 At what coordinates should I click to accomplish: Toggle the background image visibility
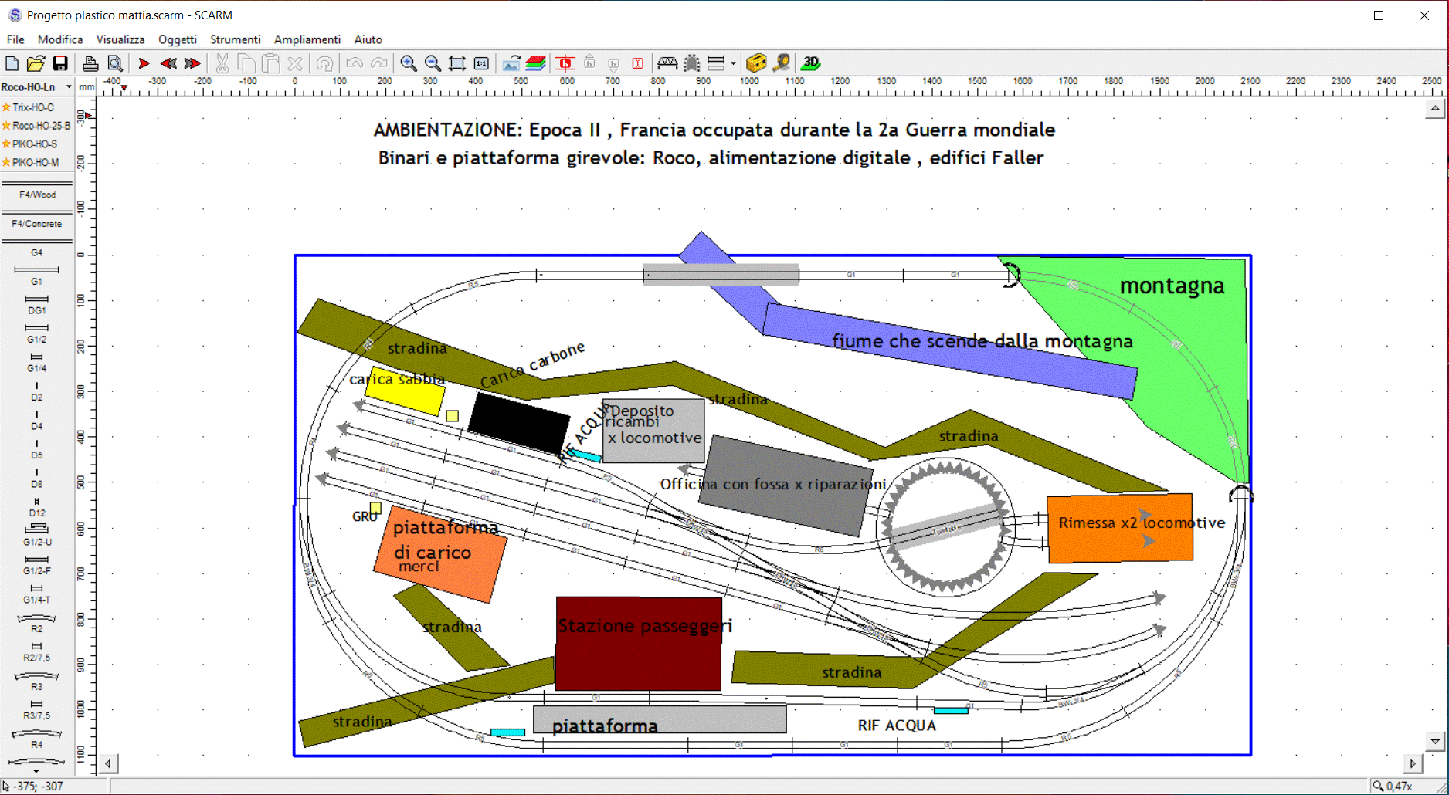[511, 63]
